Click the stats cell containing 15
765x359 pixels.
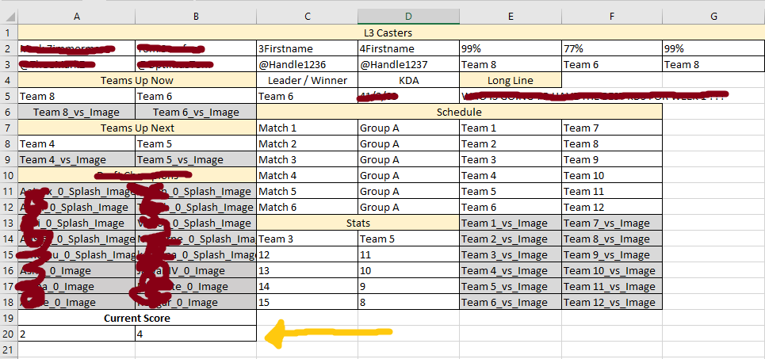[307, 302]
